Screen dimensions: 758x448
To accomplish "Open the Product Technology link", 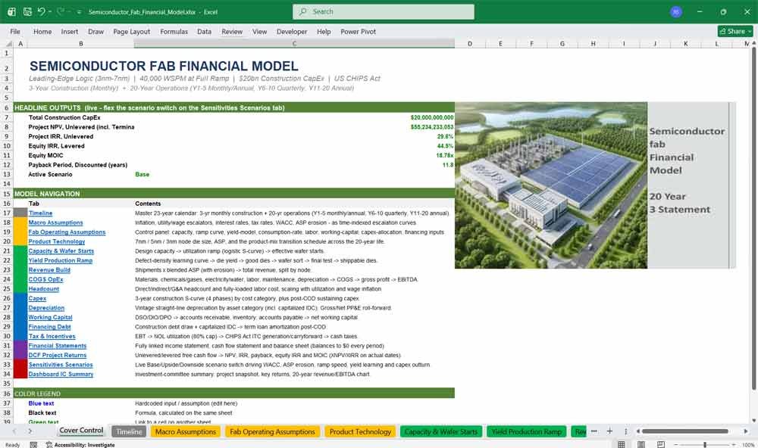I will coord(57,241).
